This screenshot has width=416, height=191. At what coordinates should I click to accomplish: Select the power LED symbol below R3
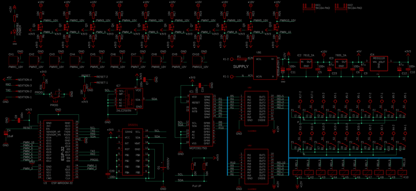[15, 32]
